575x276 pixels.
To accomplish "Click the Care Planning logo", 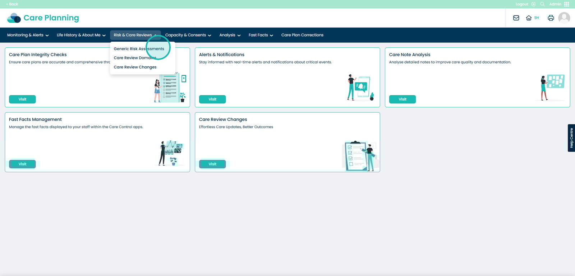I will point(43,18).
